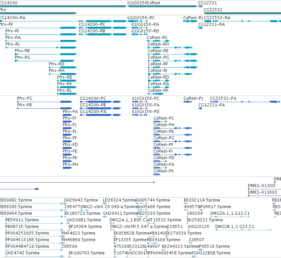The image size is (281, 258).
Task: Click EST EK180723.5prime
Action: pyautogui.click(x=66, y=217)
